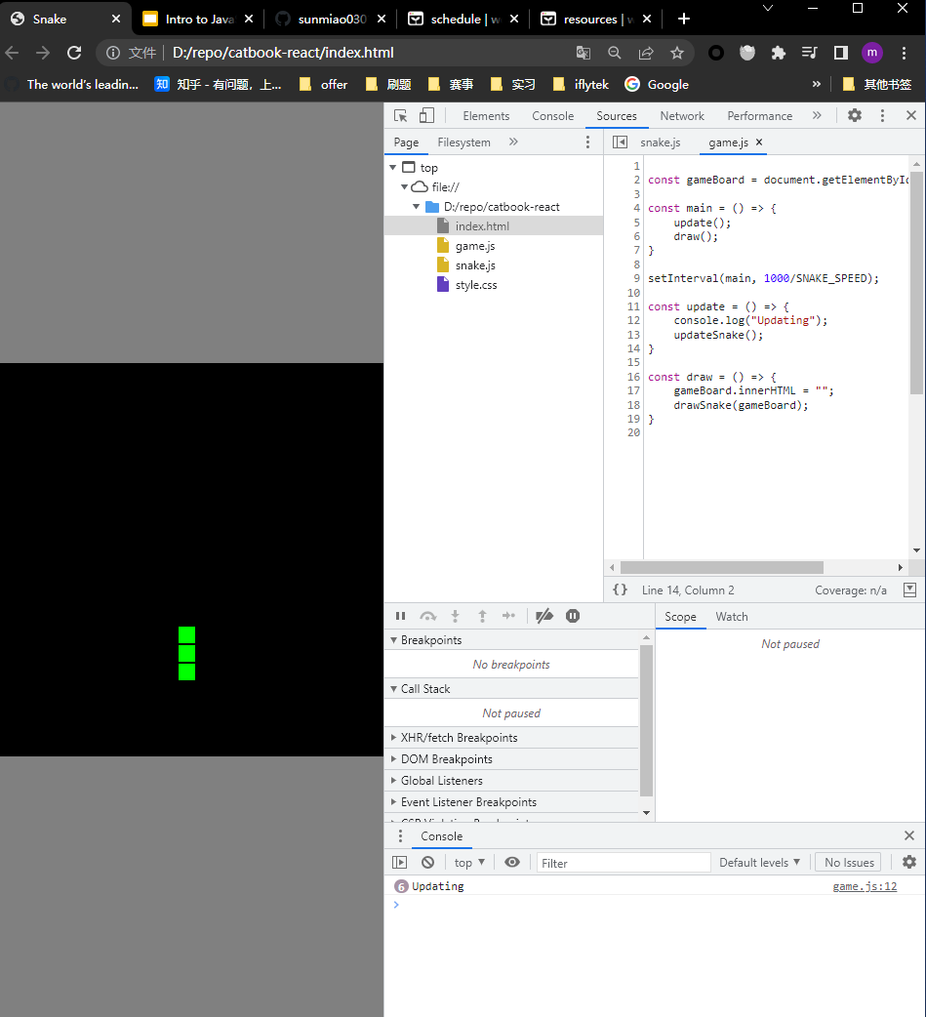
Task: Open the Default levels dropdown
Action: click(759, 863)
